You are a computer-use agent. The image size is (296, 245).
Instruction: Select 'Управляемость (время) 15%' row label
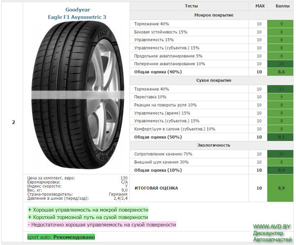[x=162, y=113]
